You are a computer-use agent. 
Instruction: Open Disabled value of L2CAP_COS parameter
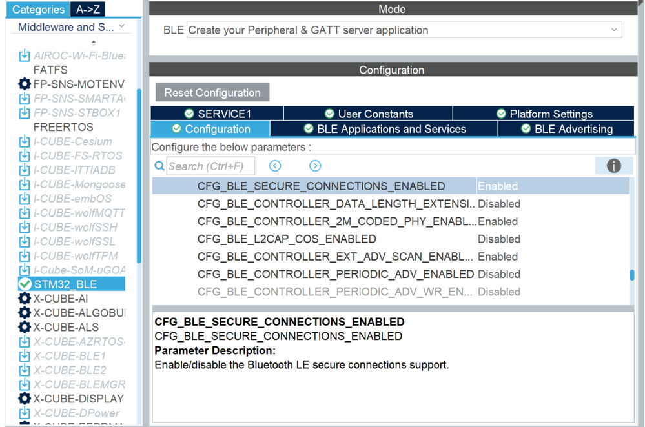553,239
